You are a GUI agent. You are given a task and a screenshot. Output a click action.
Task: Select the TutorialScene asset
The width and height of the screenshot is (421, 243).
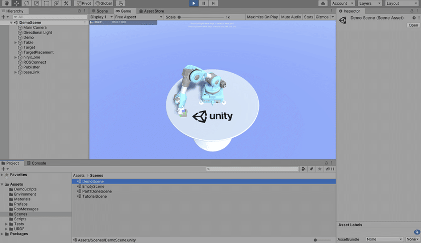click(x=94, y=196)
